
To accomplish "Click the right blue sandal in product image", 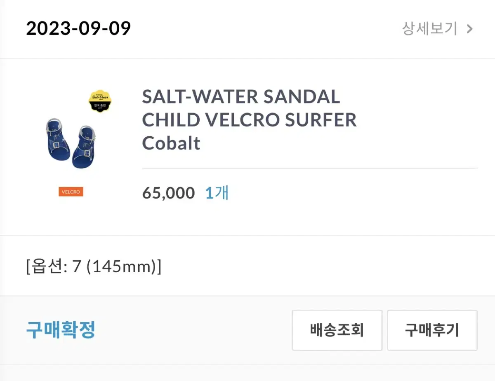I will [84, 147].
